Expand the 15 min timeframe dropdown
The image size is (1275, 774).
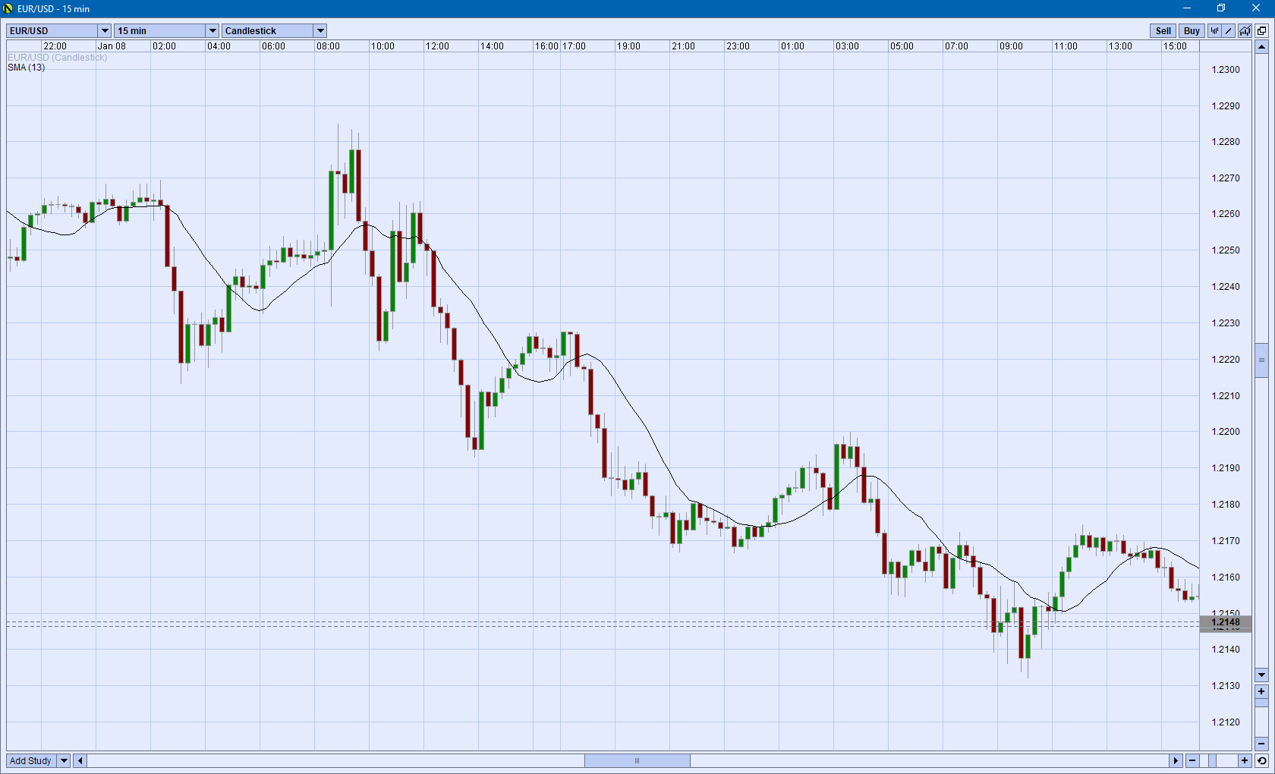pyautogui.click(x=212, y=31)
